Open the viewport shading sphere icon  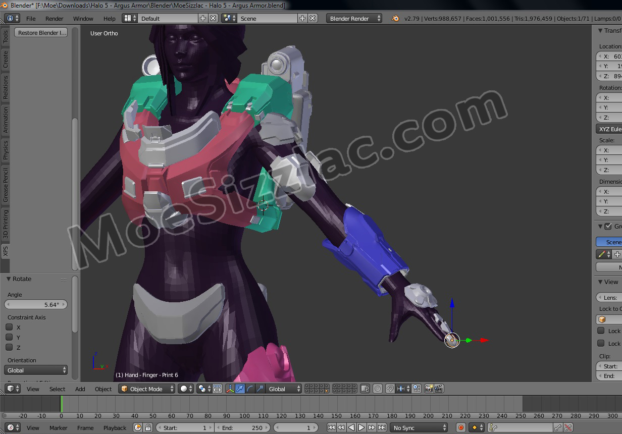click(x=186, y=389)
